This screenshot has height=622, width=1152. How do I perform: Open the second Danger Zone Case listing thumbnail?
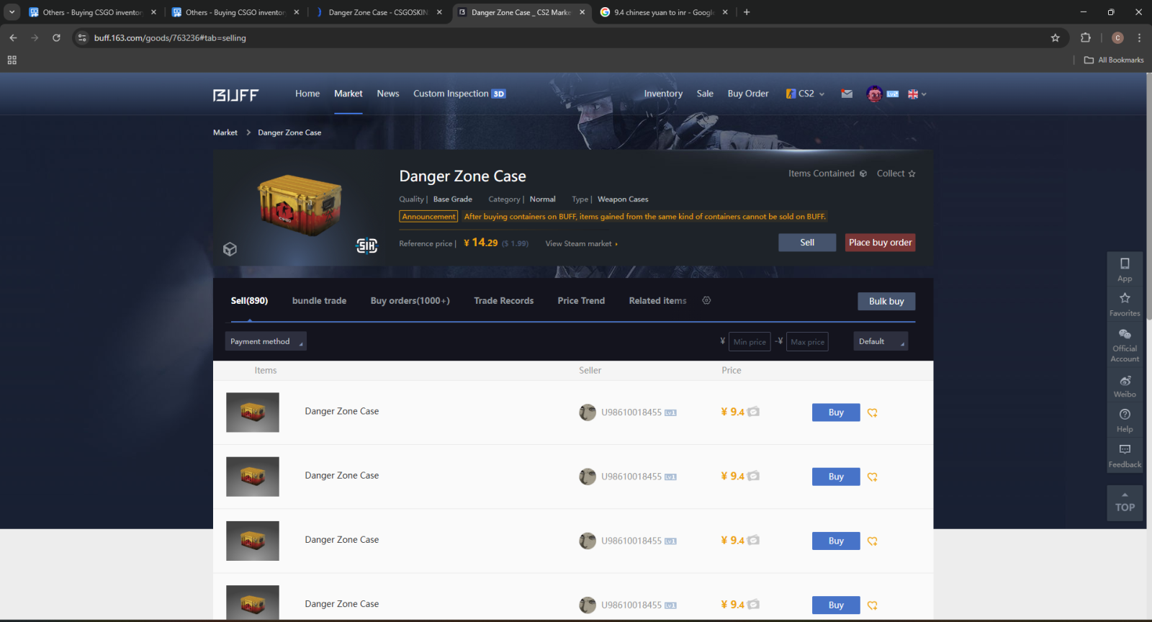point(253,477)
